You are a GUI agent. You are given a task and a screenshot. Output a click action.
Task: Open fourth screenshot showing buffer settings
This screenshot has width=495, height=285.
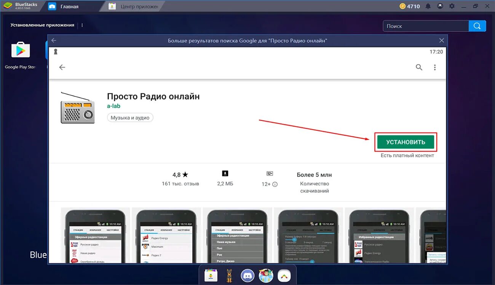[x=308, y=236]
